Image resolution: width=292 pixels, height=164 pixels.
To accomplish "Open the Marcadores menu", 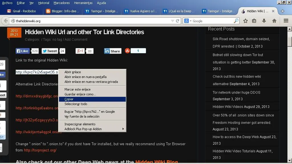I will pyautogui.click(x=62, y=3).
